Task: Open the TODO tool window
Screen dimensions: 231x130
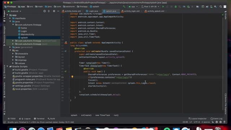Action: point(12,119)
